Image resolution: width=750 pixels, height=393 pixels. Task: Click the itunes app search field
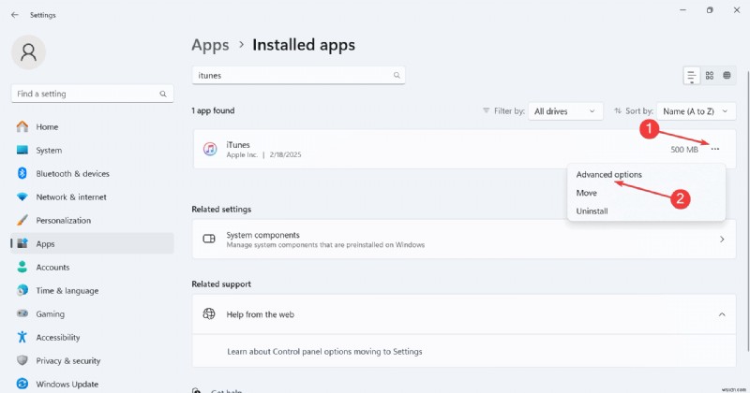[x=298, y=76]
